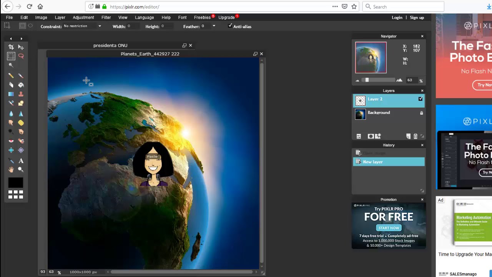Select the Colorpicker eyedropper tool
The height and width of the screenshot is (277, 492).
point(11,160)
